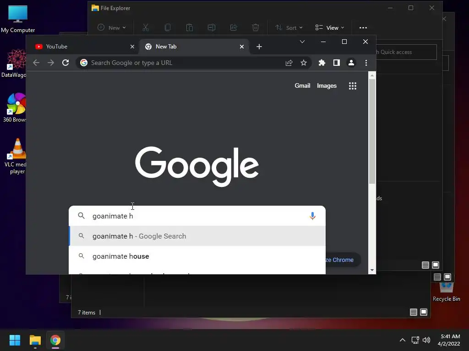Select the New Tab tab
The height and width of the screenshot is (351, 469).
point(194,47)
